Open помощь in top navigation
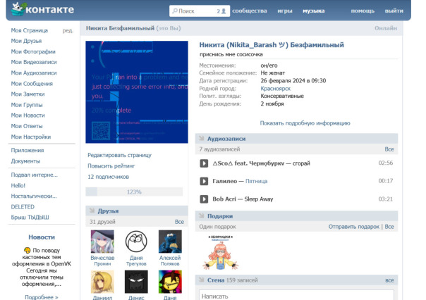 pos(363,11)
